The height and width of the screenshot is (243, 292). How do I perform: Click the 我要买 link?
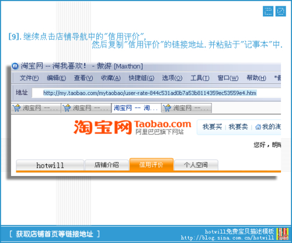(212, 127)
